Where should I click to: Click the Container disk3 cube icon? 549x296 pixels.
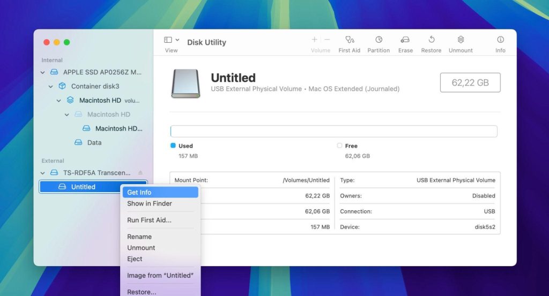pos(62,86)
